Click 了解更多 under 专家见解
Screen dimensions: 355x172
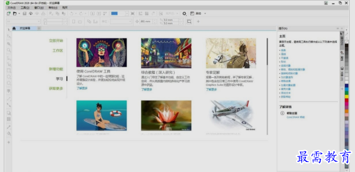point(211,90)
